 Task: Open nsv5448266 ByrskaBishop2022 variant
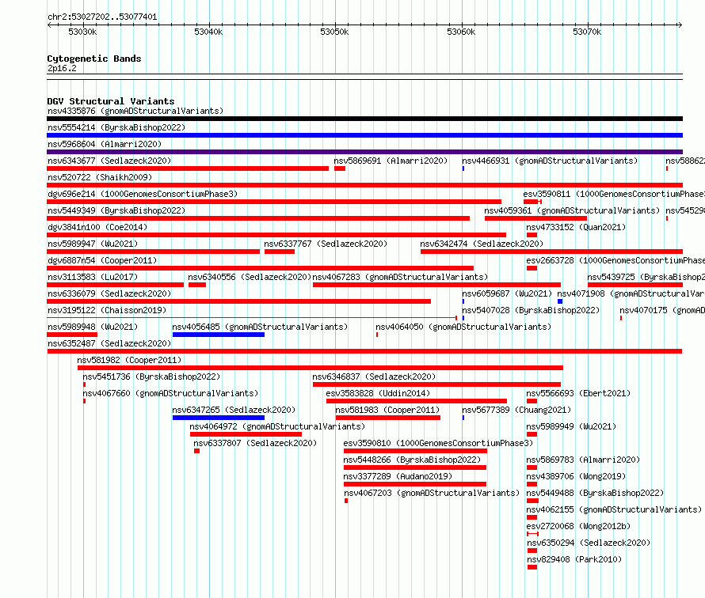tap(412, 460)
